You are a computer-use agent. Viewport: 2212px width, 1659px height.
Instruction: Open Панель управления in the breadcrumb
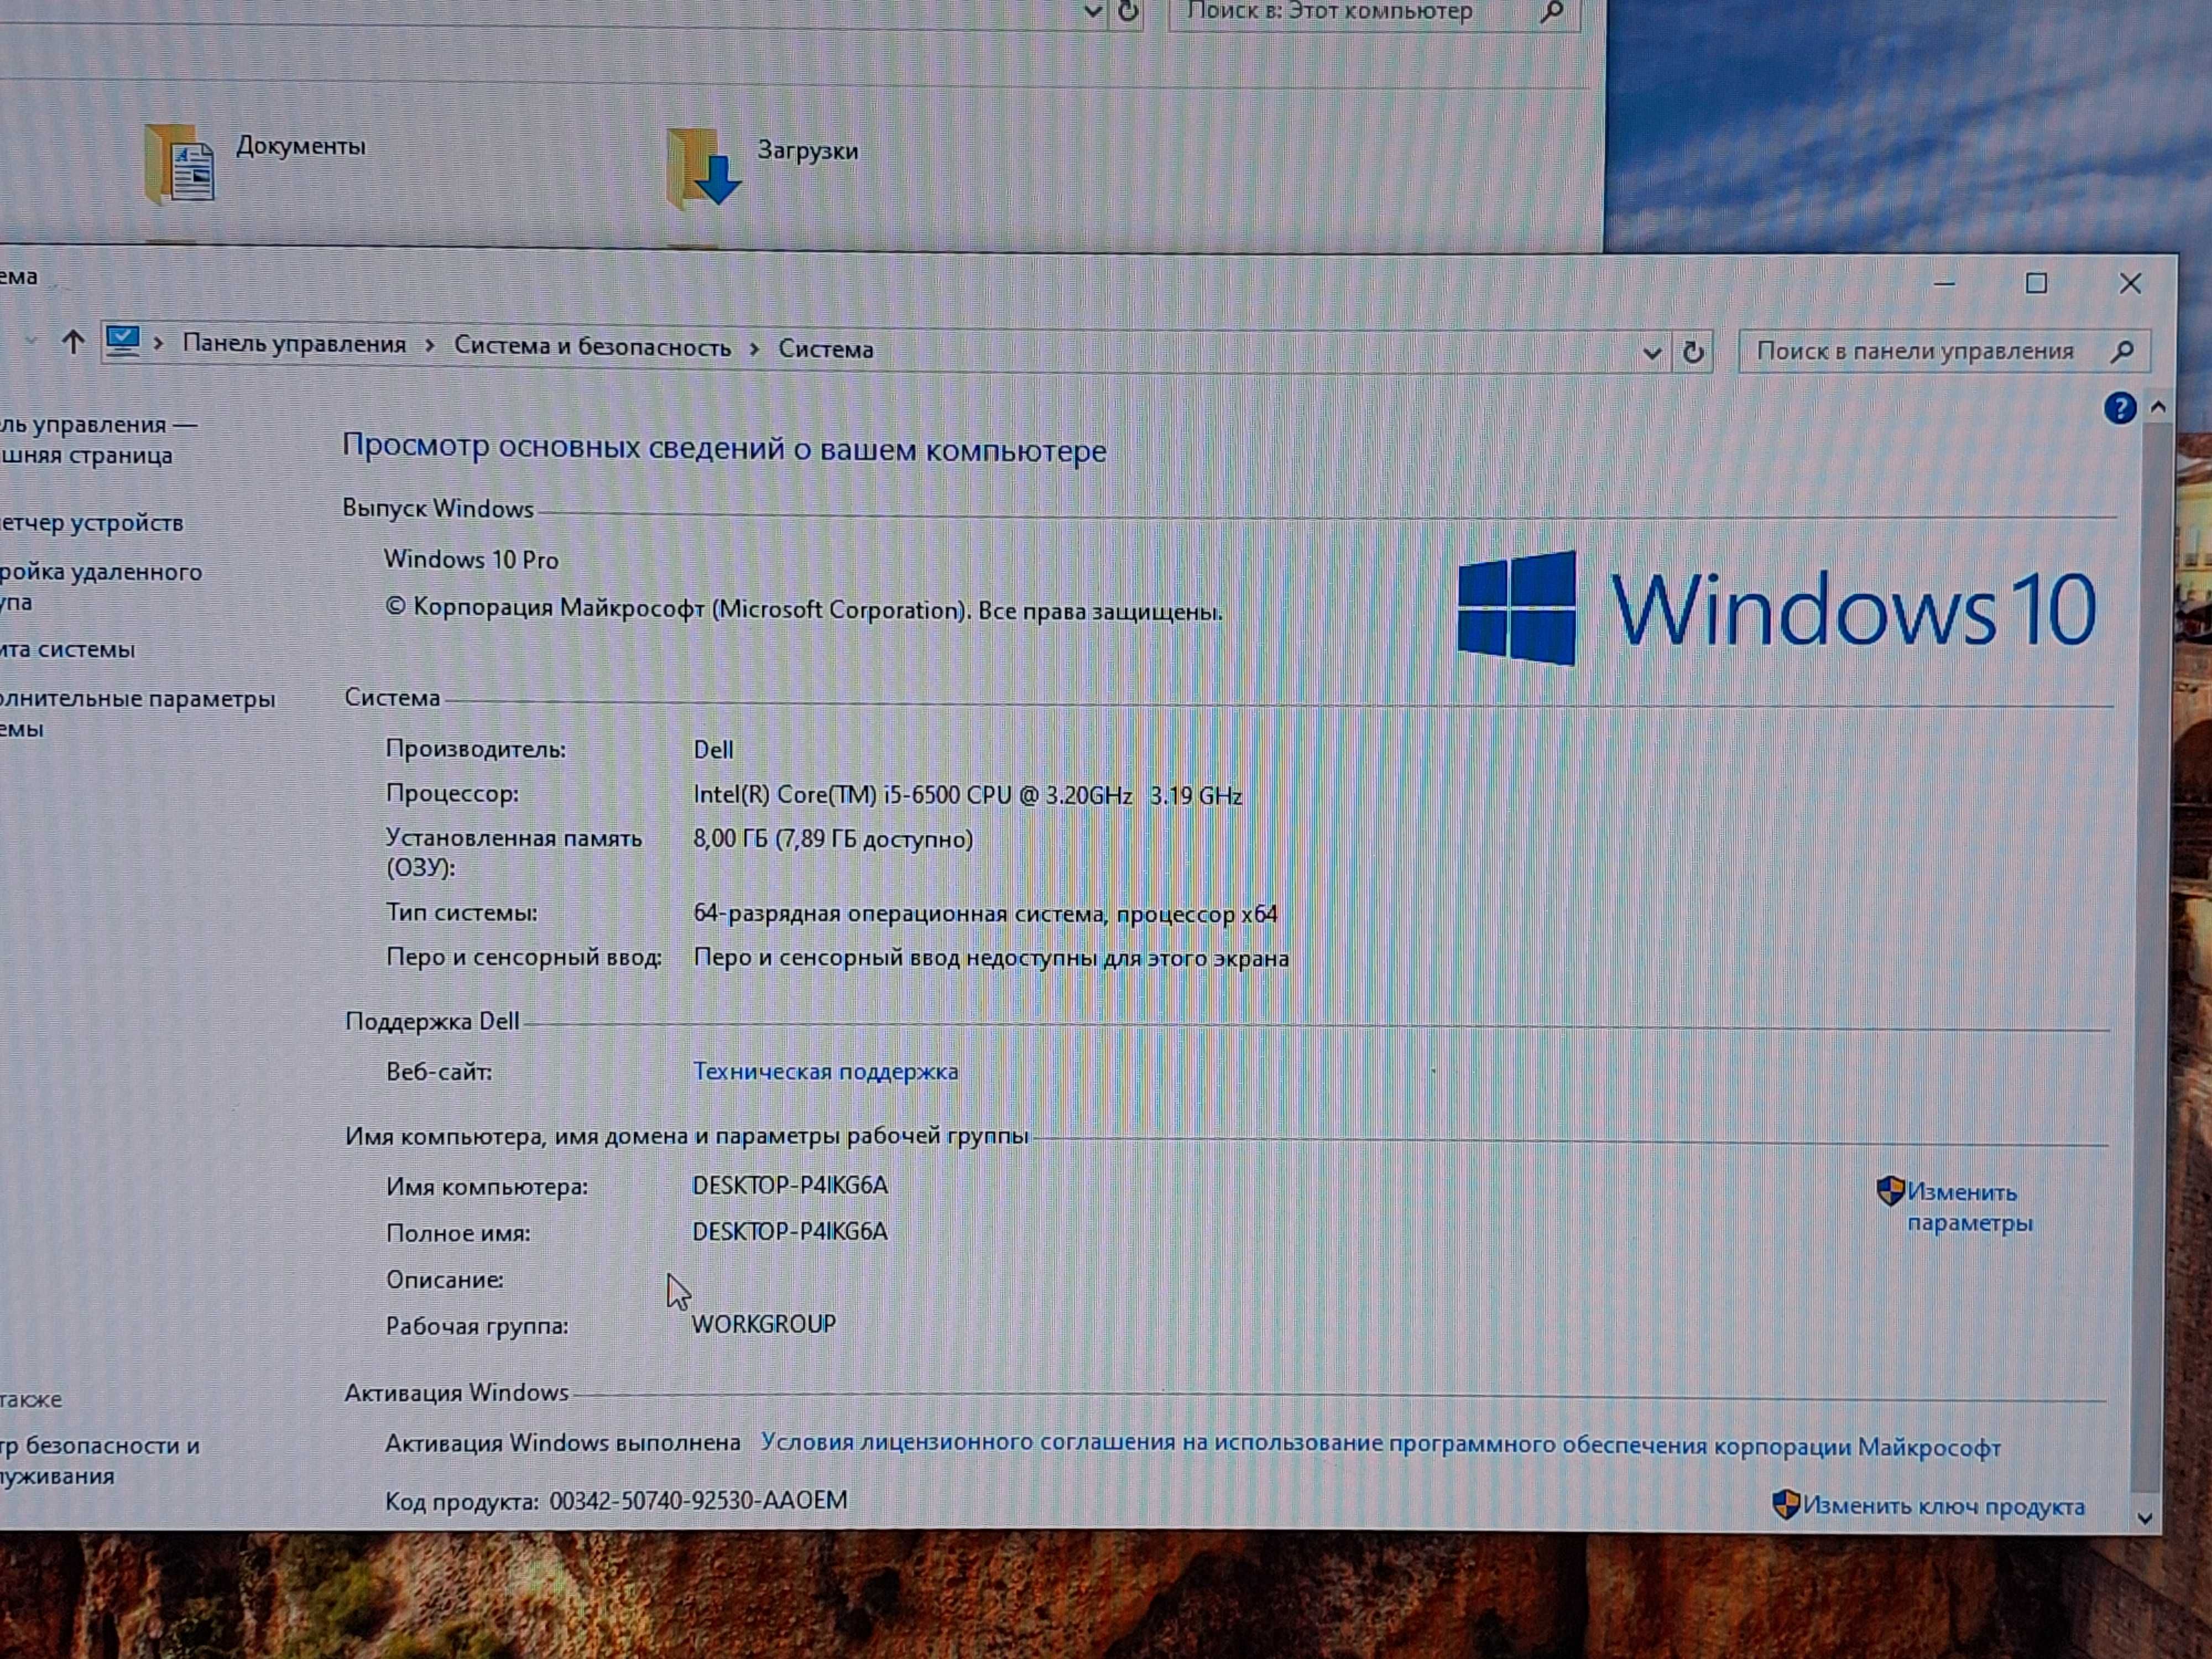[x=294, y=344]
